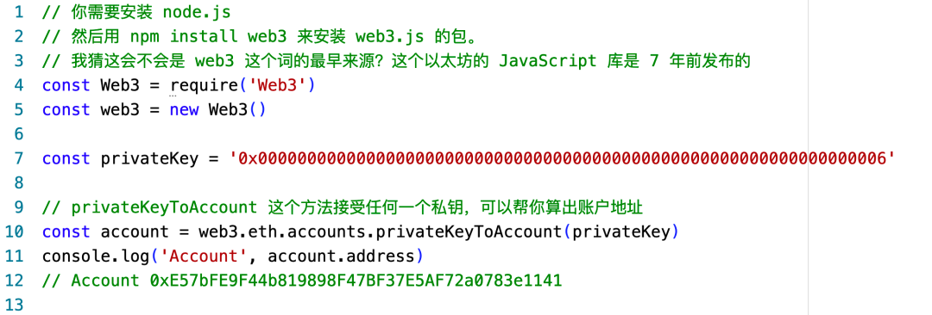Click line number 1 in the gutter
Viewport: 932px width, 315px height.
tap(17, 12)
